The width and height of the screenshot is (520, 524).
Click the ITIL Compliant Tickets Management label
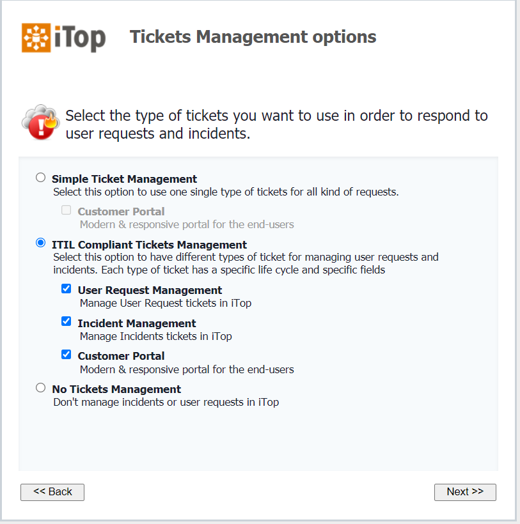point(149,245)
